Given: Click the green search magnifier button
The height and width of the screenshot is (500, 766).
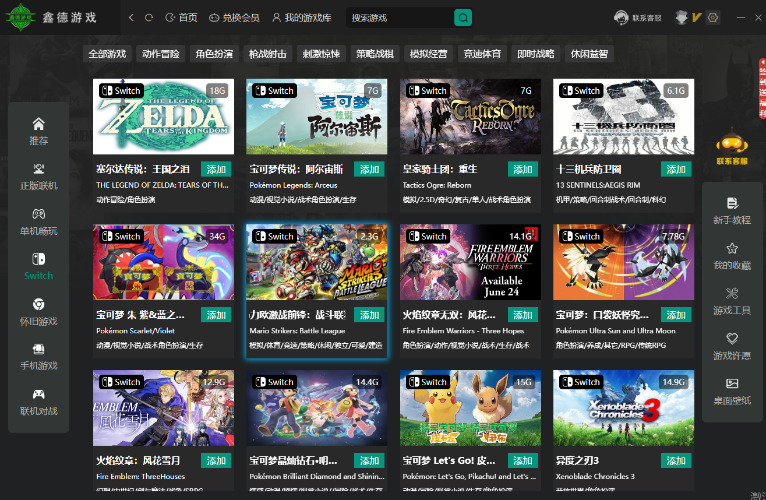Looking at the screenshot, I should tap(463, 18).
